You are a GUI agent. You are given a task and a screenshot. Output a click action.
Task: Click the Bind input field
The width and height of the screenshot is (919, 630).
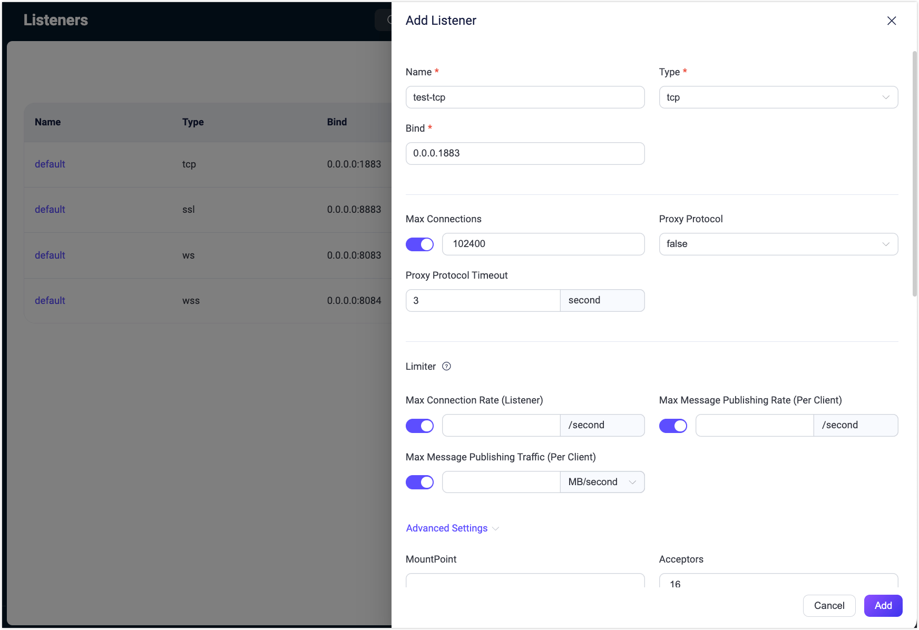click(525, 153)
